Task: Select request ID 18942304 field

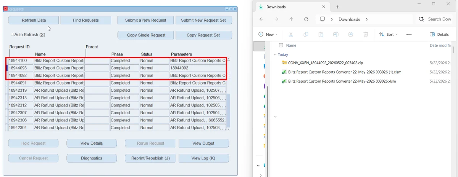Action: point(21,128)
